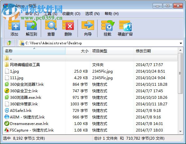Click the vertical scrollbar thumb
This screenshot has width=186, height=144.
pyautogui.click(x=180, y=73)
